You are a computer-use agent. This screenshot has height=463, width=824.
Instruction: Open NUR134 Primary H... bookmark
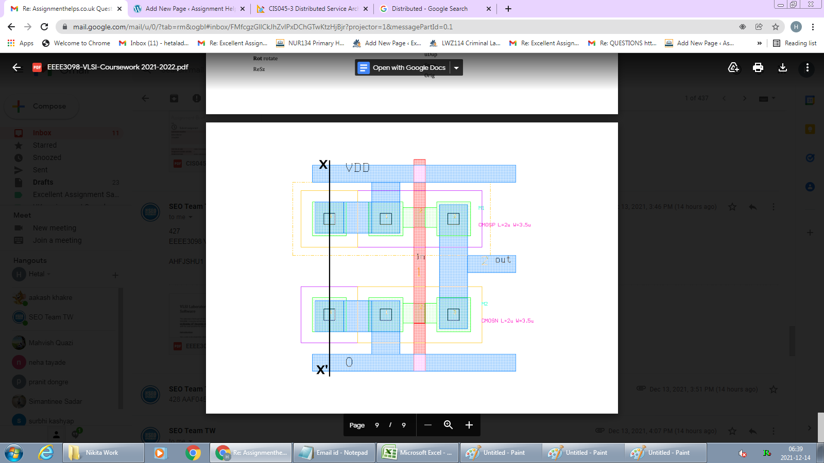pos(311,43)
